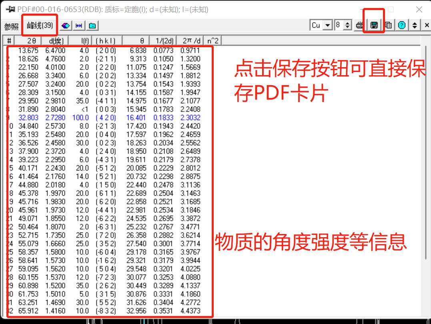
Task: Click the X at the toolbar's far right
Action: [427, 25]
